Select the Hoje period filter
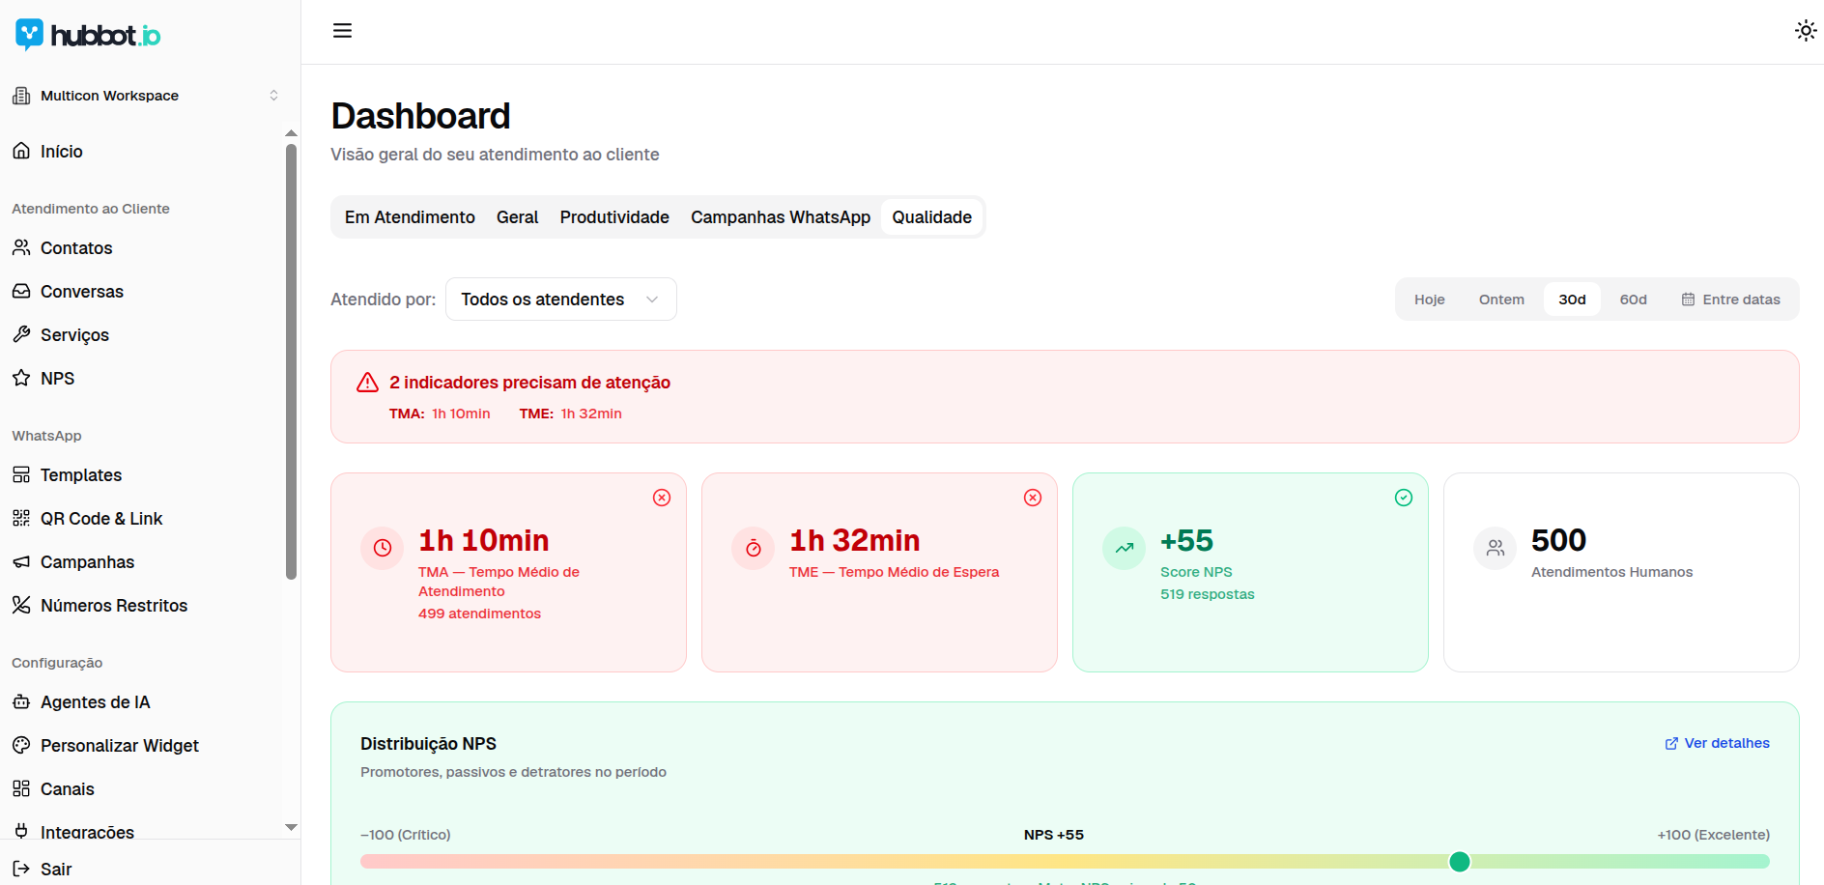The height and width of the screenshot is (885, 1824). click(x=1430, y=300)
